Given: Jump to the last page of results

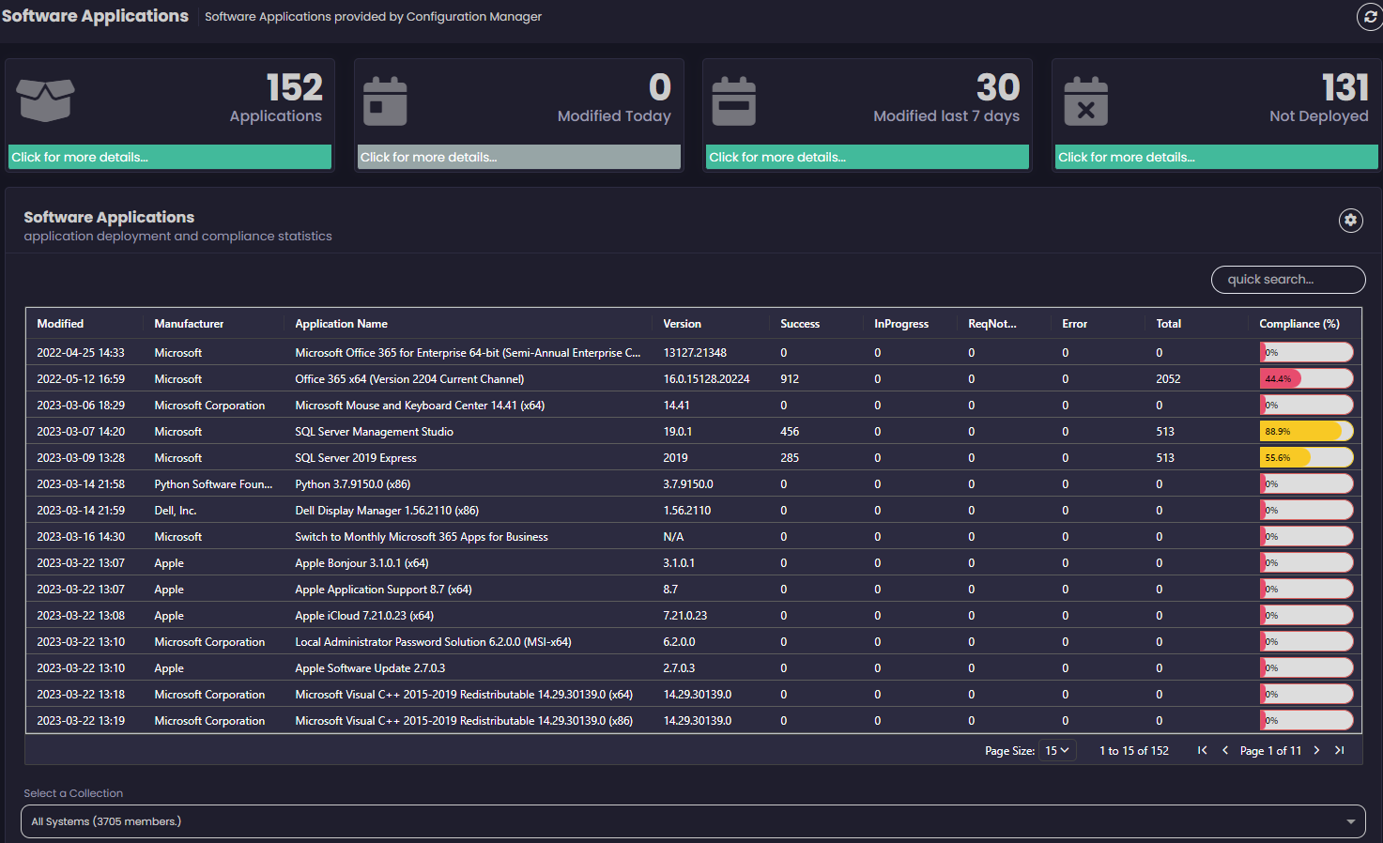Looking at the screenshot, I should point(1340,750).
